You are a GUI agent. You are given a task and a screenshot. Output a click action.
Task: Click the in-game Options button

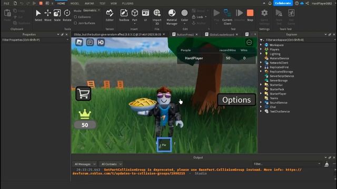pos(236,100)
